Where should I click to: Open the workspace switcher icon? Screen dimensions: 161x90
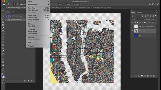pyautogui.click(x=153, y=4)
